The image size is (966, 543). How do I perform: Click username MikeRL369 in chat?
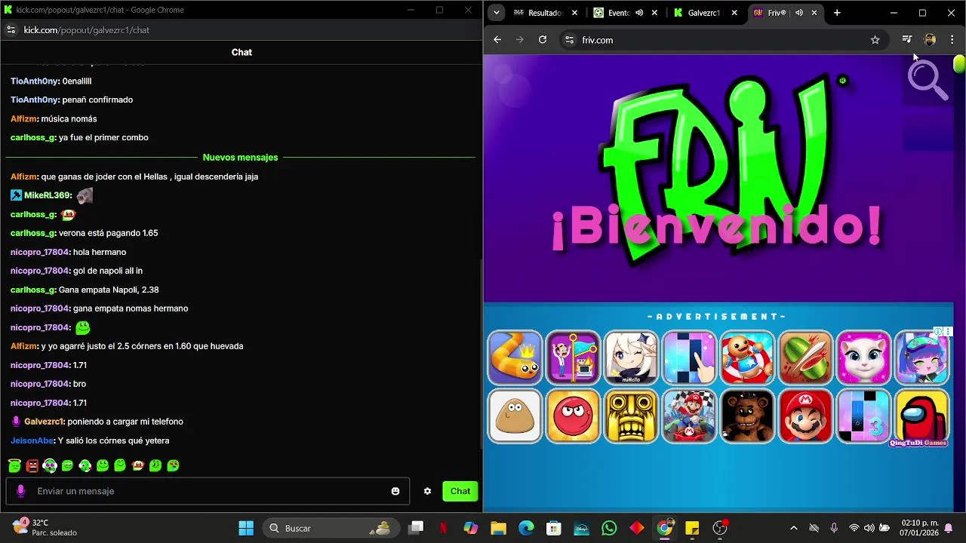pos(48,195)
